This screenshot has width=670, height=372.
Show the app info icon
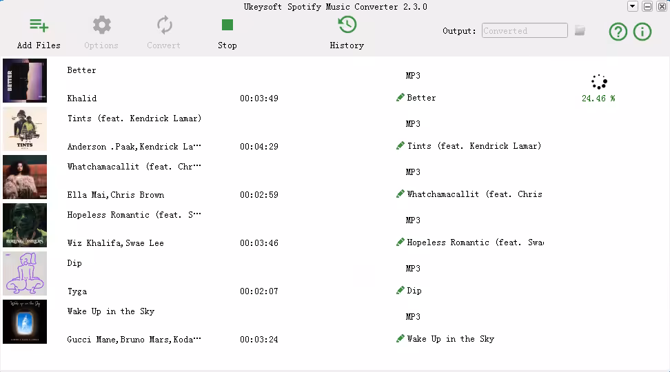tap(642, 32)
